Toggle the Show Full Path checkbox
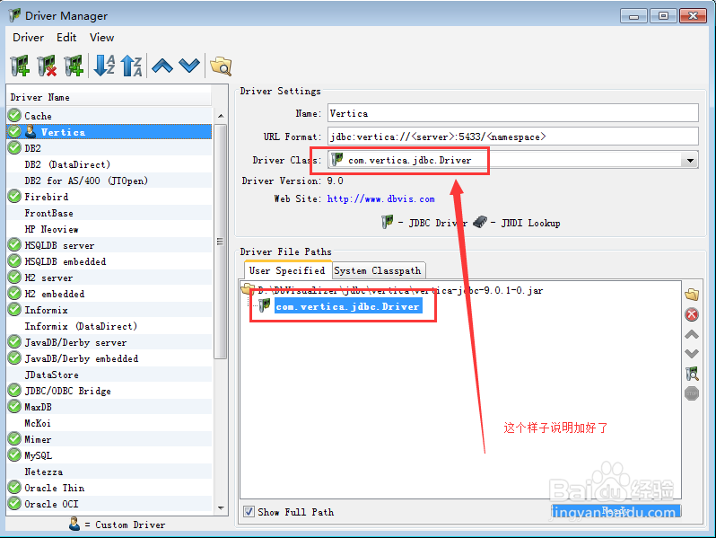Image resolution: width=716 pixels, height=538 pixels. [x=249, y=511]
